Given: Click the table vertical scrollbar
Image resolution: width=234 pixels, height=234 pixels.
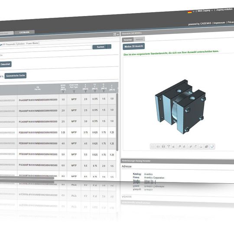Looking at the screenshot, I should point(117,122).
